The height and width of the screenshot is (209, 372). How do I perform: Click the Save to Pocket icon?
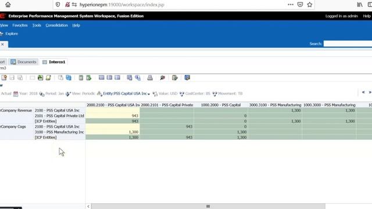point(300,5)
